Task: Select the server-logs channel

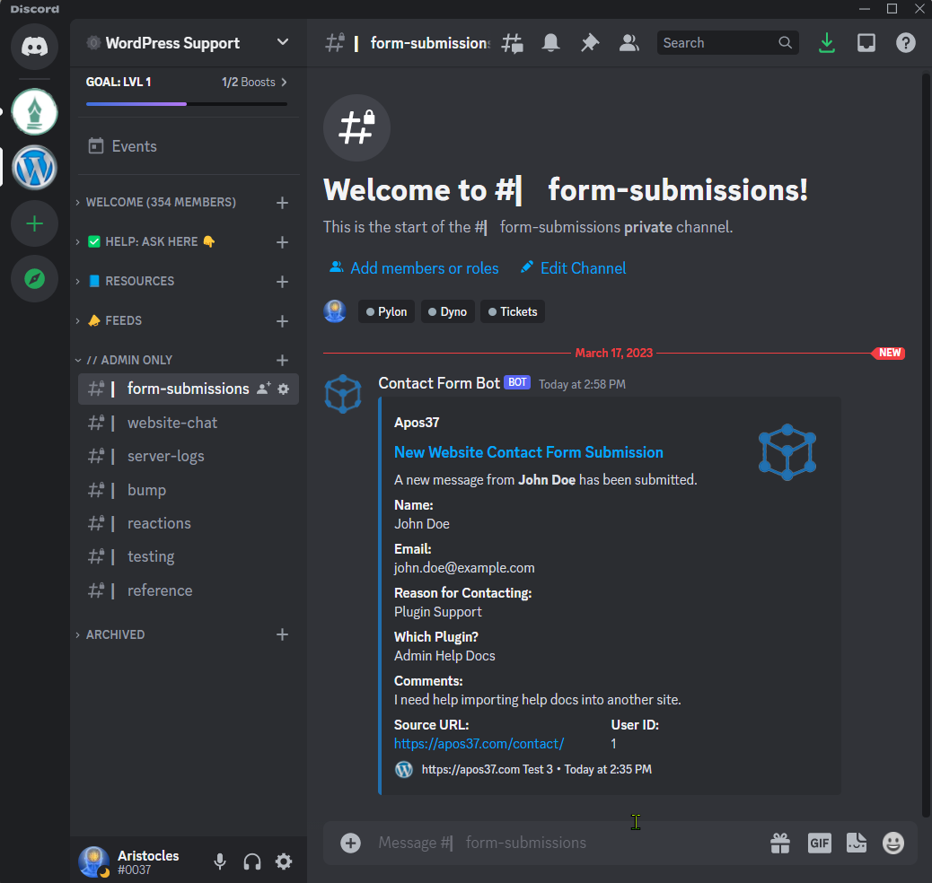Action: click(x=164, y=456)
